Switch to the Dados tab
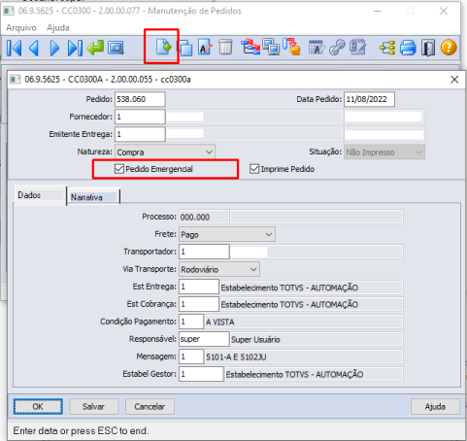 (x=40, y=195)
